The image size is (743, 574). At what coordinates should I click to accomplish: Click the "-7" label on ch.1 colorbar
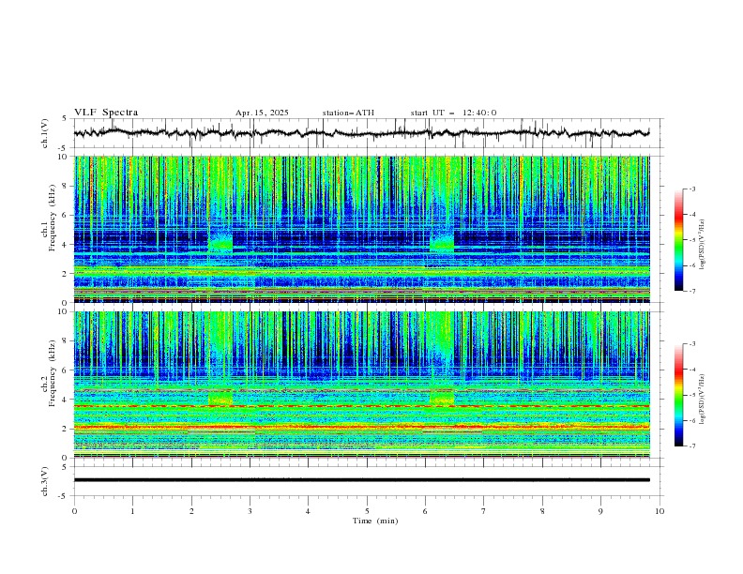(x=691, y=291)
